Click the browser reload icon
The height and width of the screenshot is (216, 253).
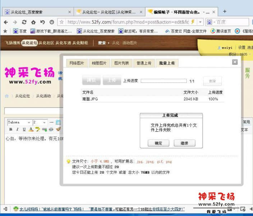click(24, 22)
